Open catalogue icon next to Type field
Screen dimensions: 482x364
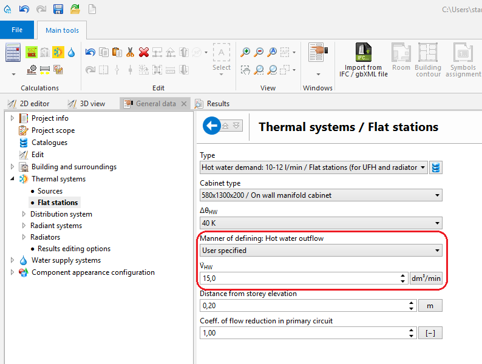[x=436, y=167]
